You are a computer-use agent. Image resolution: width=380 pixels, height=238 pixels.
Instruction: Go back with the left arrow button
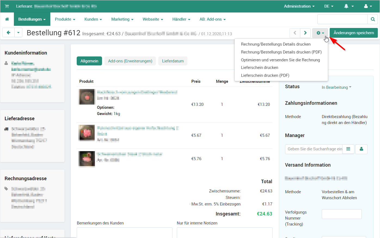click(x=8, y=33)
